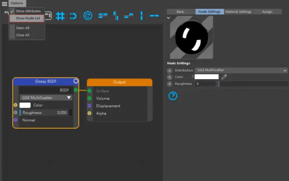Expand the Color parameter arrow
This screenshot has height=181, width=289.
pos(193,77)
